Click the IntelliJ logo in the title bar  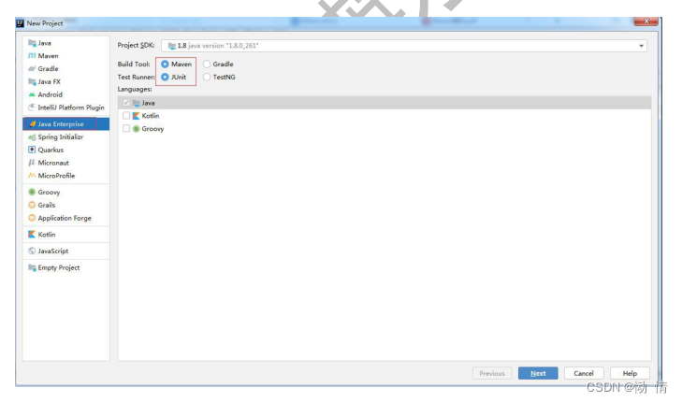coord(20,23)
